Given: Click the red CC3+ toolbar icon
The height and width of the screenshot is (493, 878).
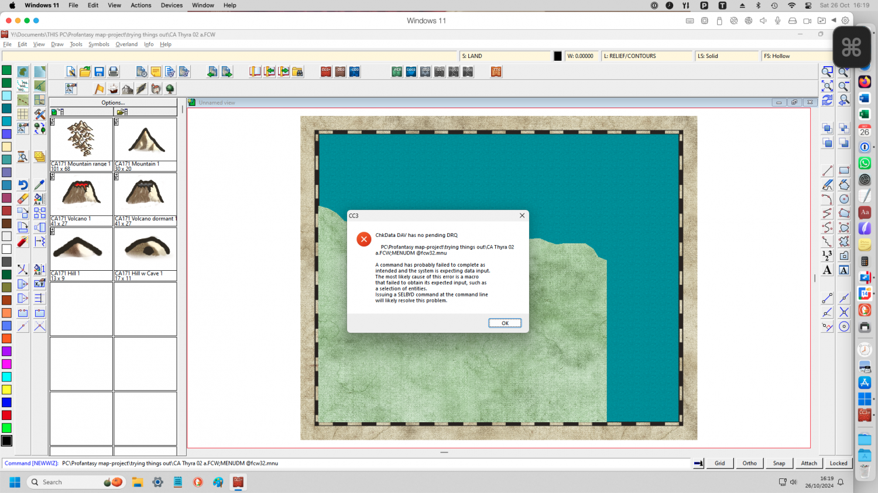Looking at the screenshot, I should [326, 71].
